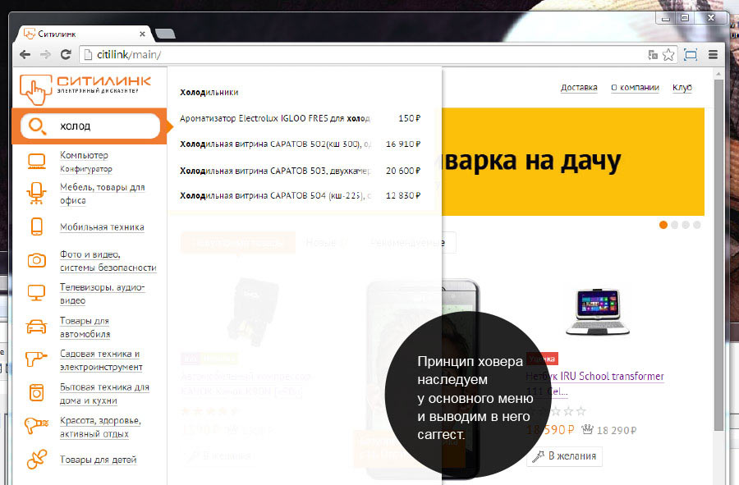Open the О компании link
Screen dimensions: 739x485
tap(635, 88)
